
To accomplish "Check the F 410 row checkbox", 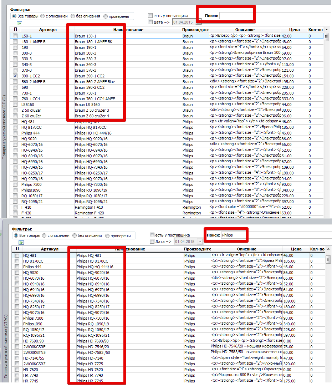I will (15, 207).
